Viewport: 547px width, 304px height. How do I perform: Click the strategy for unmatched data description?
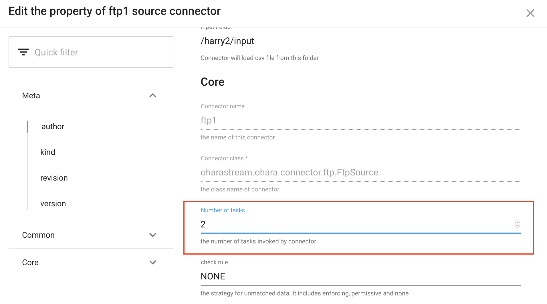pyautogui.click(x=304, y=293)
